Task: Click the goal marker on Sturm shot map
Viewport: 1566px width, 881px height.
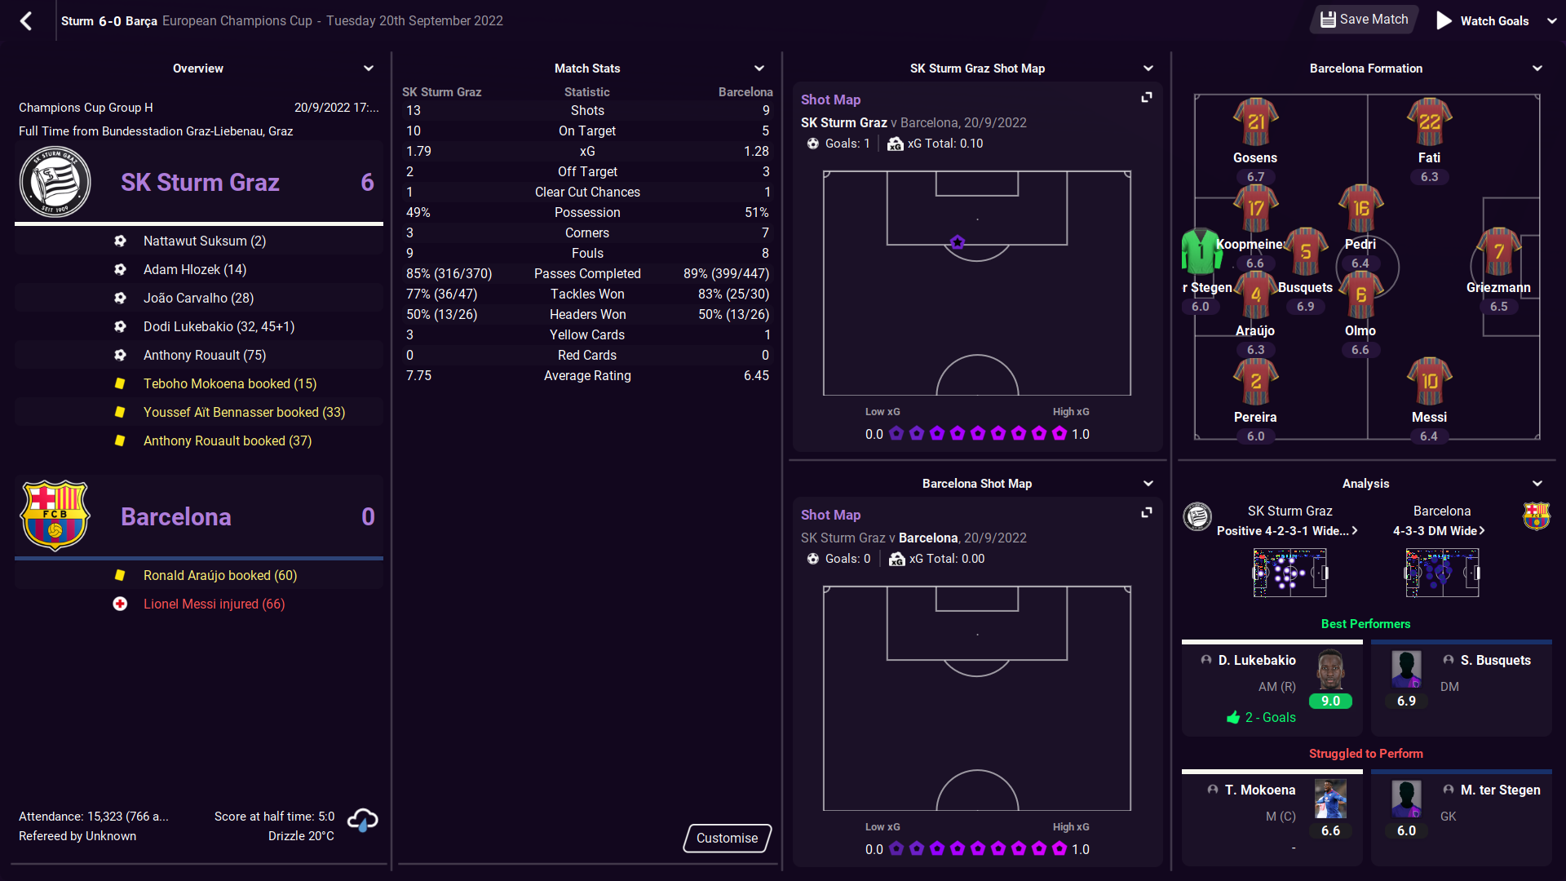Action: pyautogui.click(x=958, y=242)
